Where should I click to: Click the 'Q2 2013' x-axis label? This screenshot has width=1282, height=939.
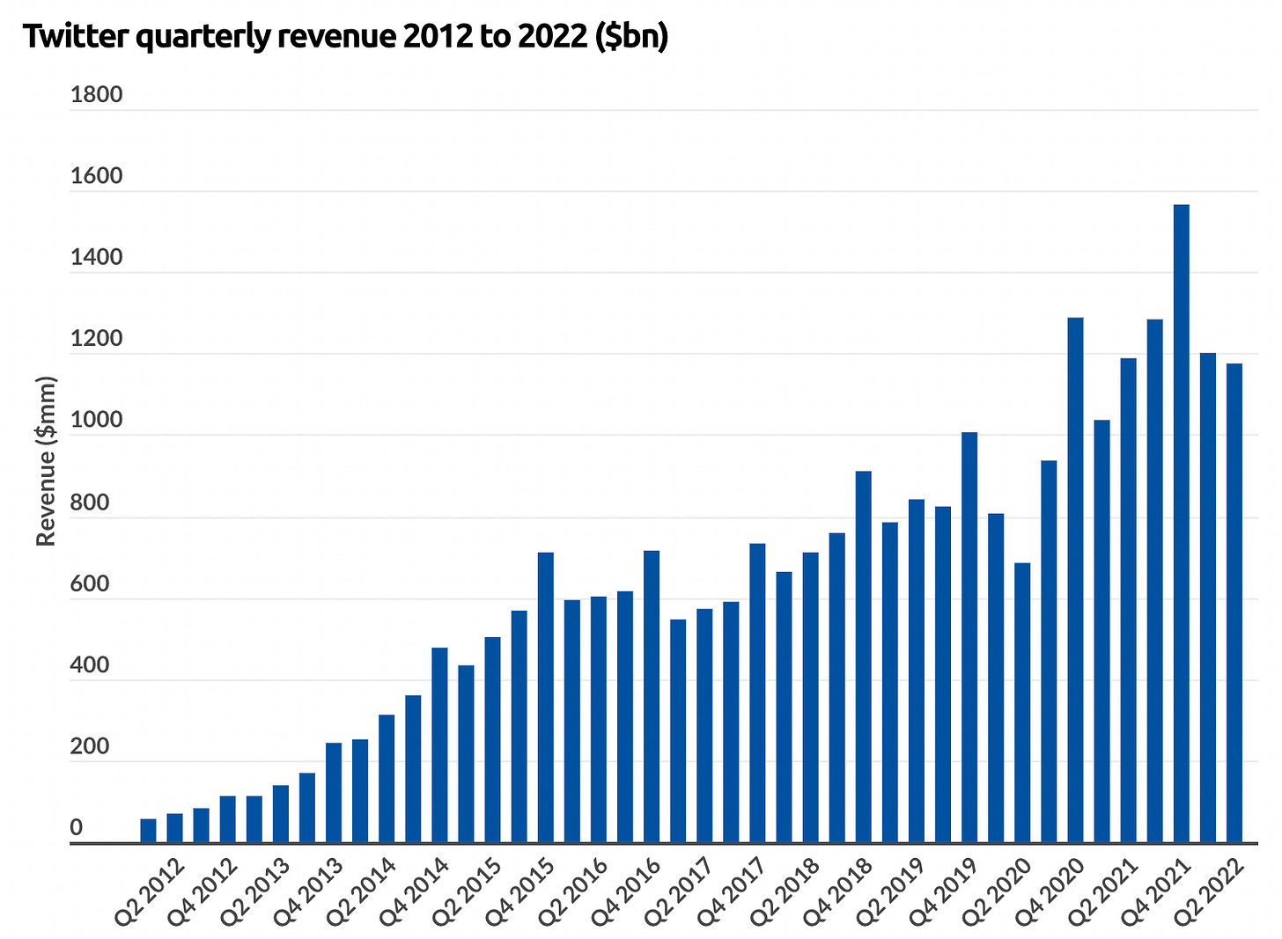[255, 891]
